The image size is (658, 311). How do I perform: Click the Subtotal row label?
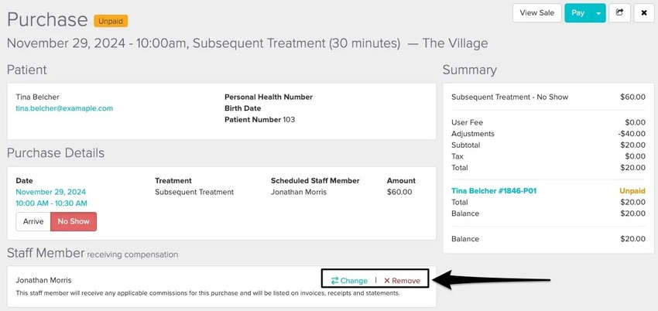466,145
